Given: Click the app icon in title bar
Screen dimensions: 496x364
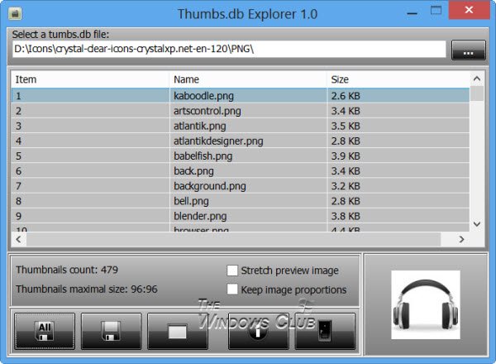Looking at the screenshot, I should (15, 14).
